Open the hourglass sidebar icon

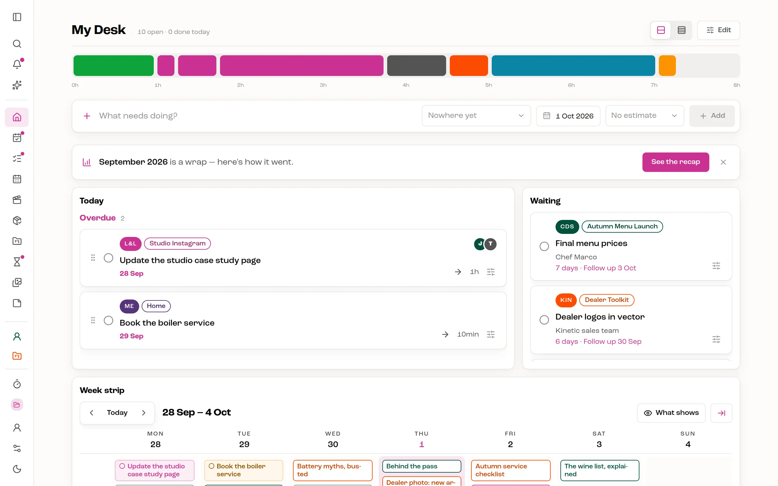(17, 262)
